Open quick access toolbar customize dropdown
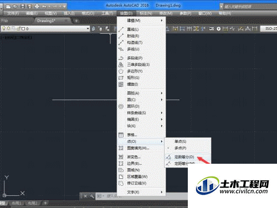 pos(64,7)
